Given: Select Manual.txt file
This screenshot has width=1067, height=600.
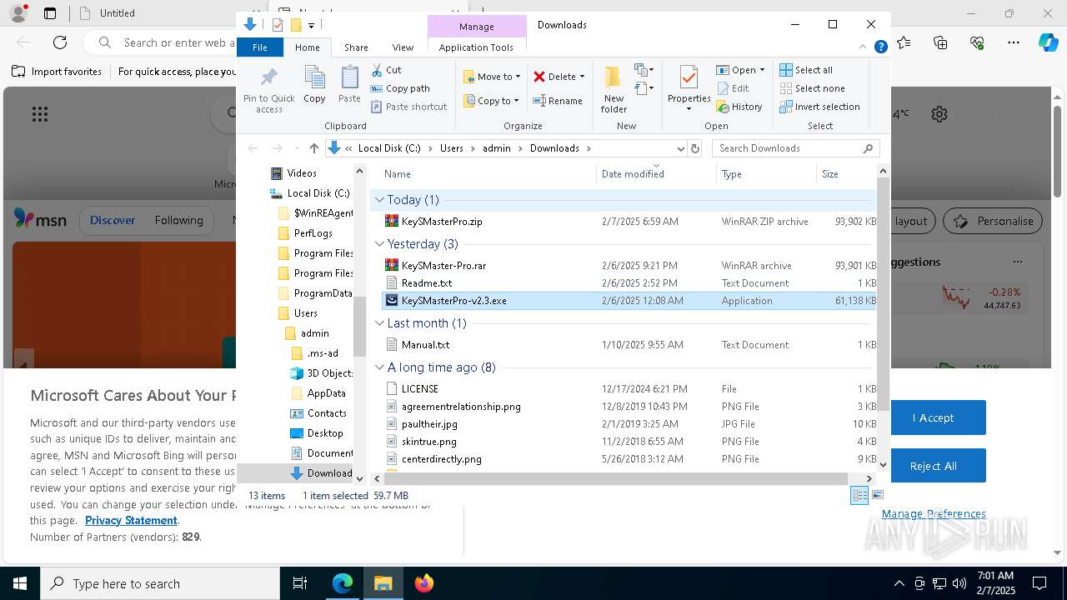Looking at the screenshot, I should click(x=425, y=345).
